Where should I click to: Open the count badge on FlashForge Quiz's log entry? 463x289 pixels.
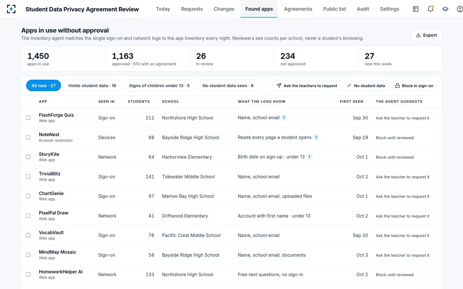click(284, 118)
